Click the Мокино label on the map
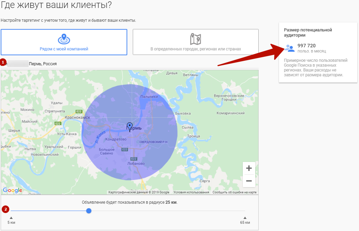This screenshot has height=231, width=359. (27, 109)
